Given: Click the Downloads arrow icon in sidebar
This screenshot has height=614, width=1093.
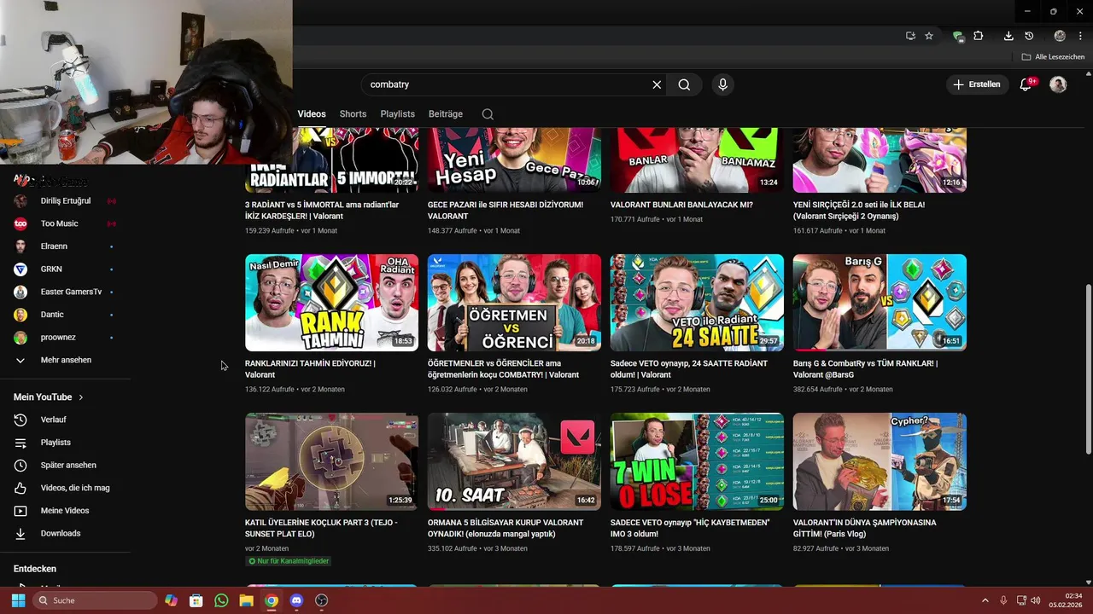Looking at the screenshot, I should point(20,533).
